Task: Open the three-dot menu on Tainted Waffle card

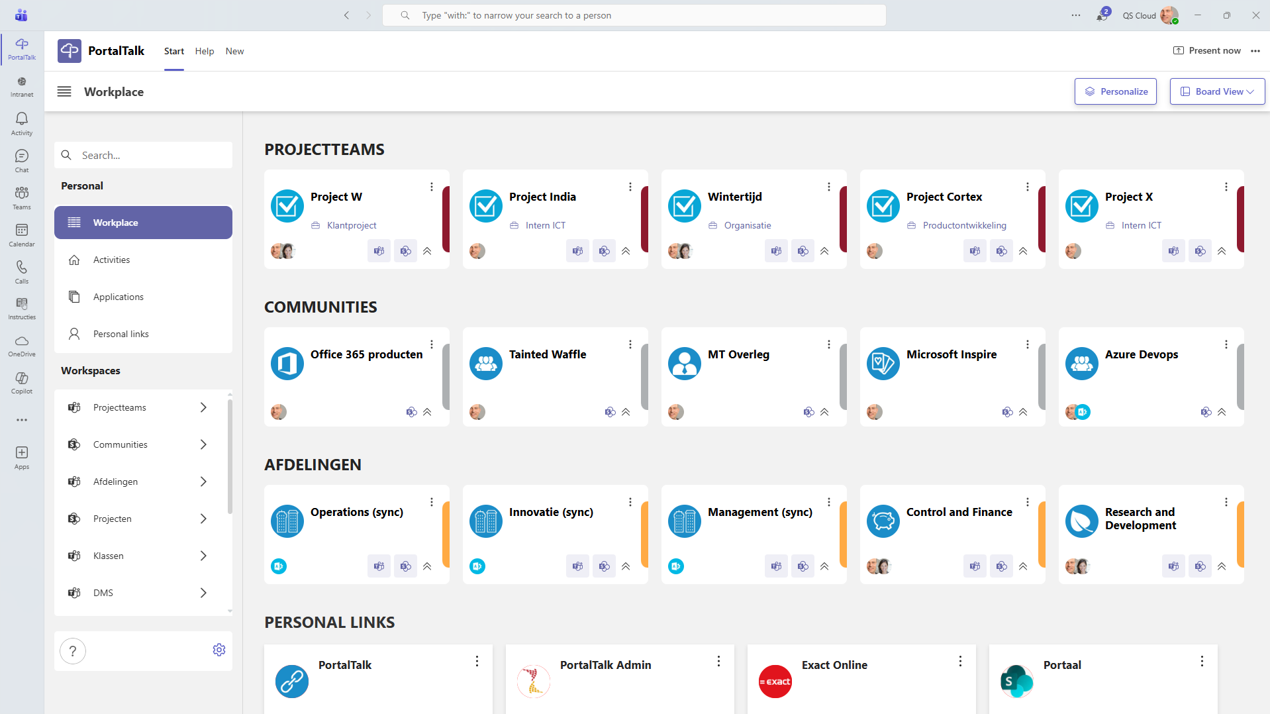Action: coord(630,344)
